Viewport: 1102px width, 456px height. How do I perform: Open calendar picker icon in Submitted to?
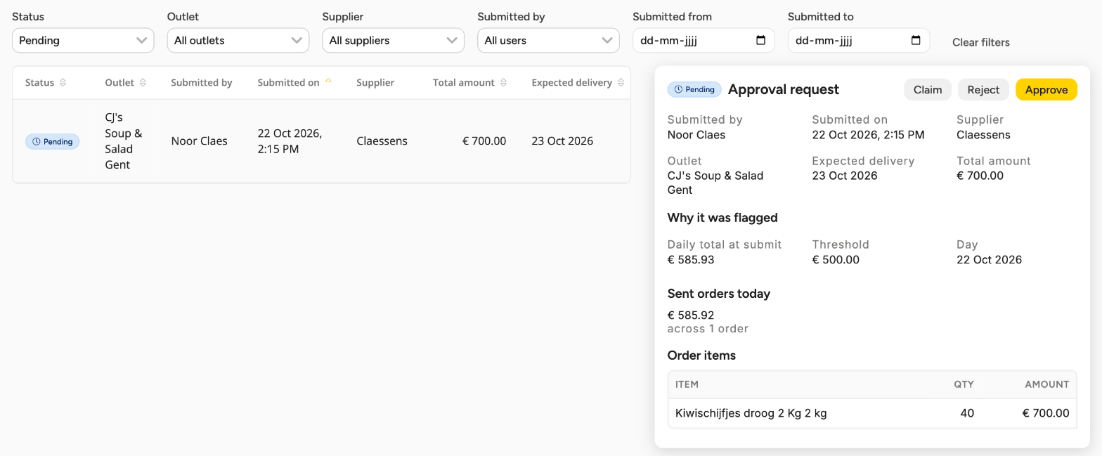[x=916, y=40]
